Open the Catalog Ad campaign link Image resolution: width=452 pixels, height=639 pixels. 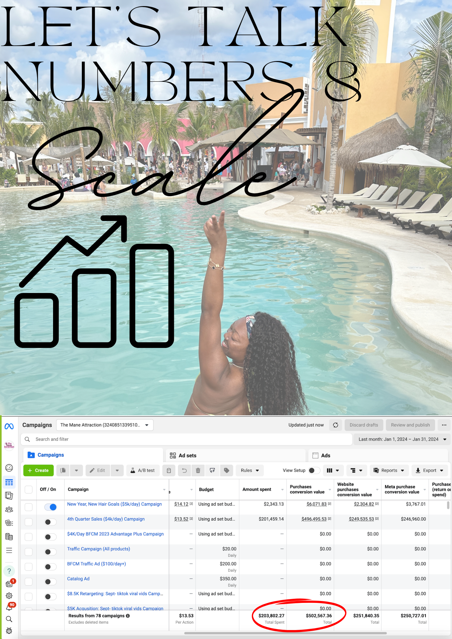point(78,579)
